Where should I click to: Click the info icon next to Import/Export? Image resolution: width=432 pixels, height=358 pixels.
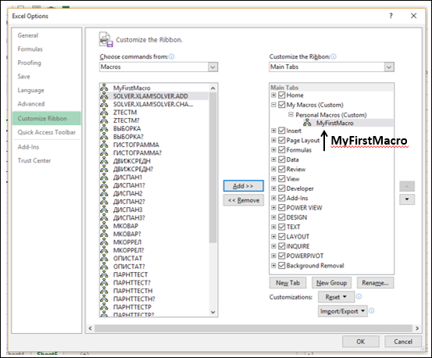tap(371, 310)
